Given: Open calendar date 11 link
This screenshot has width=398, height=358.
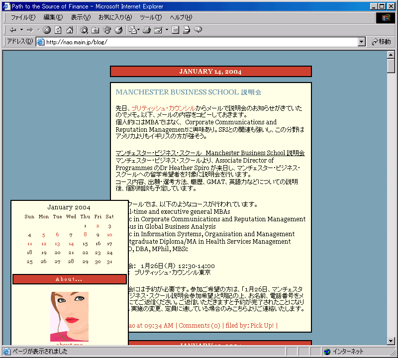Looking at the screenshot, I should 30,244.
